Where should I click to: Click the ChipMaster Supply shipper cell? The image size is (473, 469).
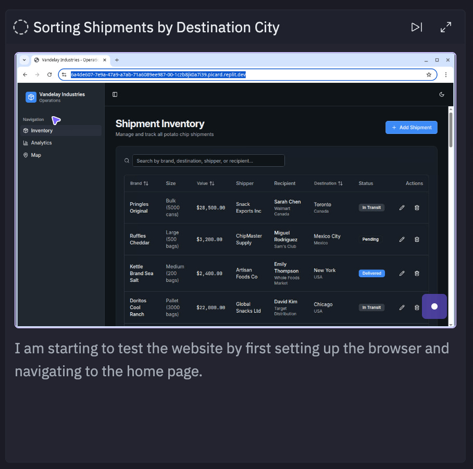pyautogui.click(x=249, y=239)
